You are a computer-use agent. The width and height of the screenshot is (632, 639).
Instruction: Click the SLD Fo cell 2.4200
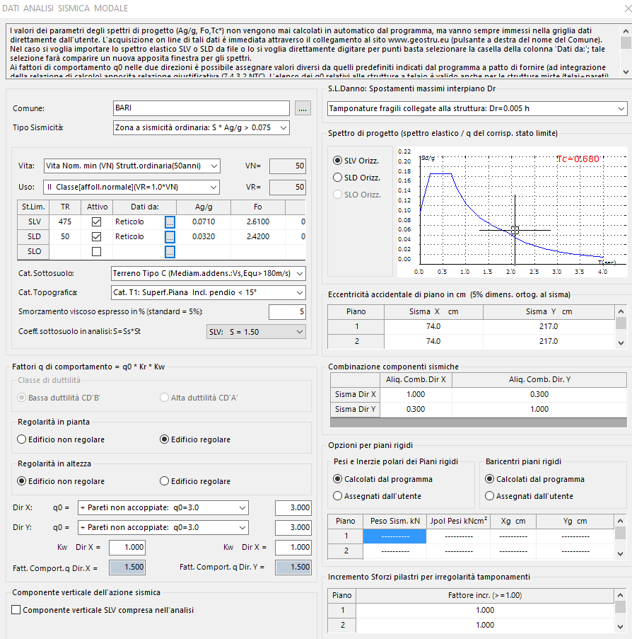[x=258, y=237]
